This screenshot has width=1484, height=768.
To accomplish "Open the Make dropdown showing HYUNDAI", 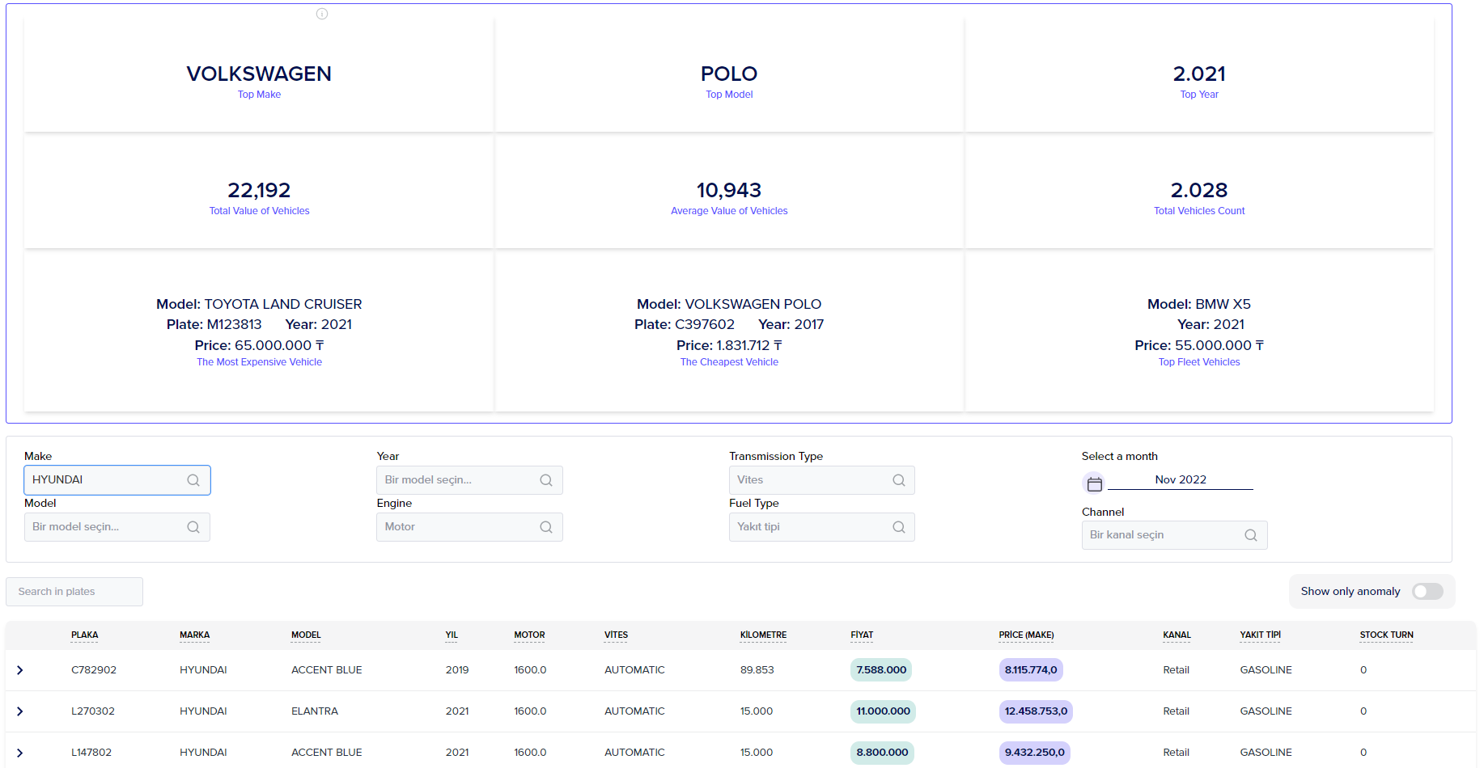I will click(117, 480).
